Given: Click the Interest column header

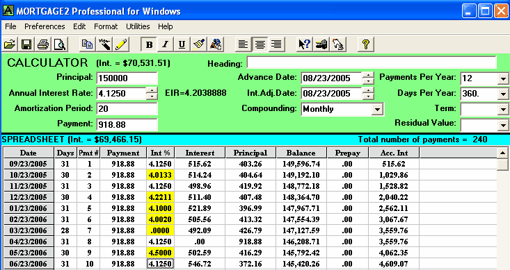Looking at the screenshot, I should (200, 153).
